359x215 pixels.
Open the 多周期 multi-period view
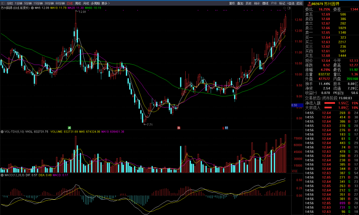95,3
